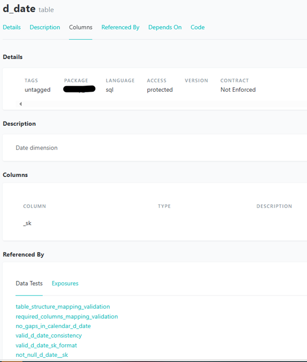
Task: Open required_columns_mapping_validation test link
Action: [x=66, y=316]
